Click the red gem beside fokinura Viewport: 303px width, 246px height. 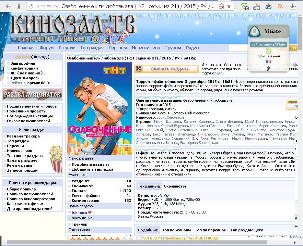[89, 212]
